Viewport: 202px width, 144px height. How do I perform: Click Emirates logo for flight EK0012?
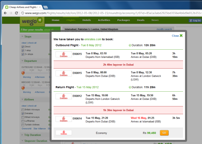point(64,97)
